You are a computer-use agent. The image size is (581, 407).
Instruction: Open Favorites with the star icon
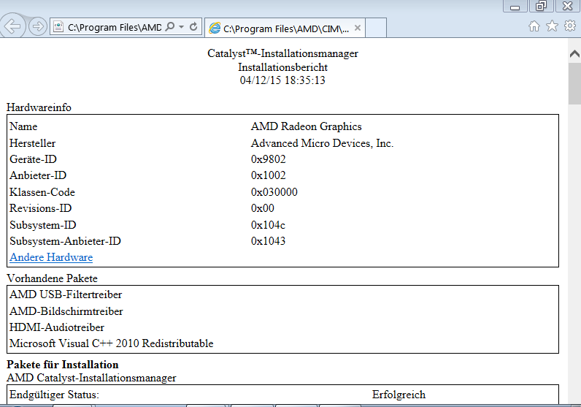pos(552,26)
